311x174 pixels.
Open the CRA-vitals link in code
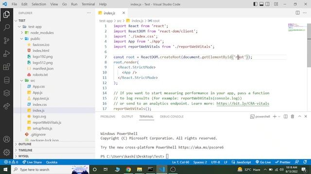click(242, 103)
